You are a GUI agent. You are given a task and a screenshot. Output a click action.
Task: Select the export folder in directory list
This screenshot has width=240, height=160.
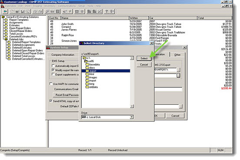106,71
